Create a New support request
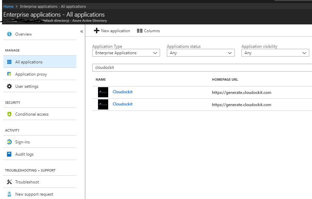Screen dimensions: 312x199 tap(40, 194)
